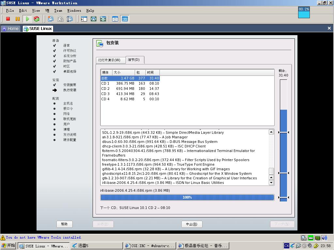Open the View menu

pos(36,11)
